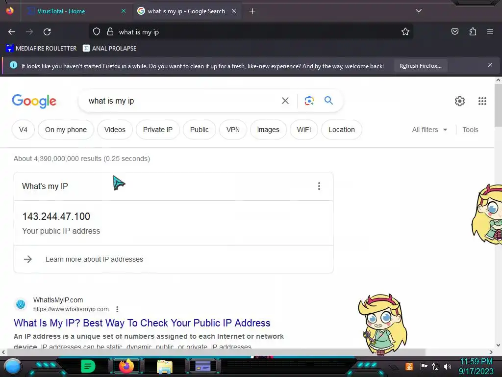Open File Explorer from the taskbar

[x=165, y=367]
